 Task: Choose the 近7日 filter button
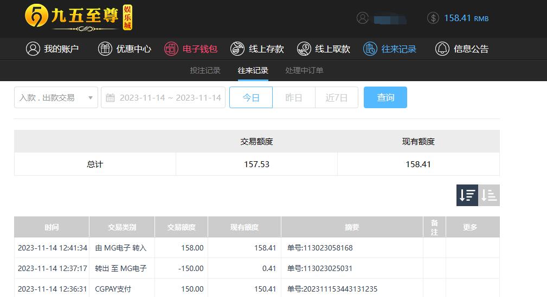(x=336, y=97)
